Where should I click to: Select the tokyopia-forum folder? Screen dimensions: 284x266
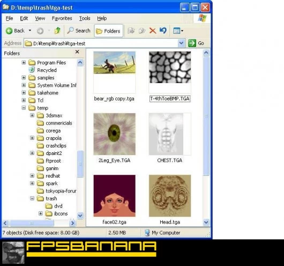(x=56, y=191)
